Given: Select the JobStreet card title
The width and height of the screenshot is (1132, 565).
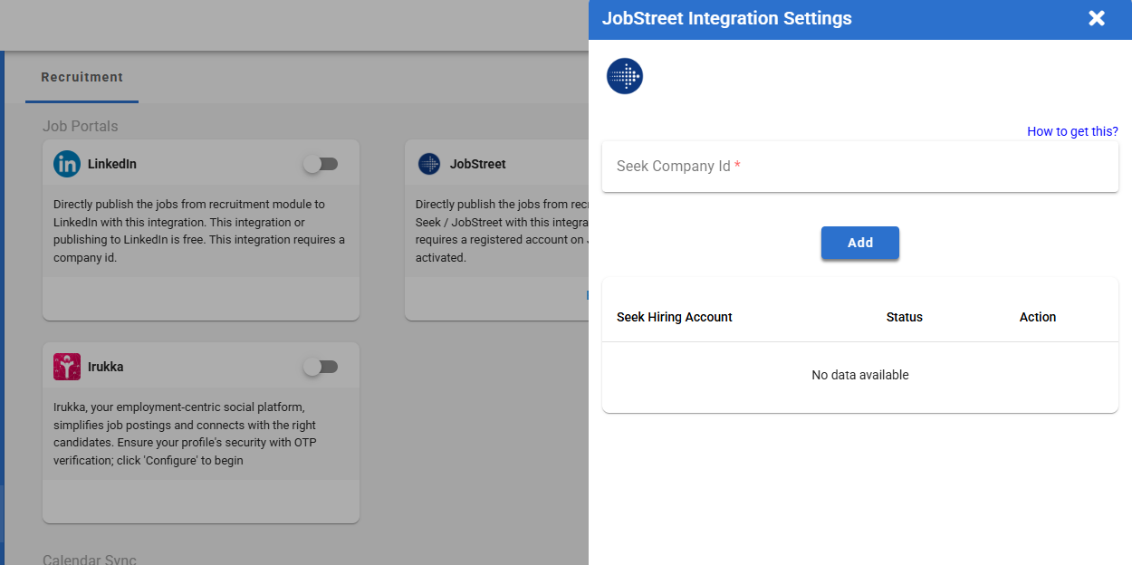Looking at the screenshot, I should pos(477,164).
